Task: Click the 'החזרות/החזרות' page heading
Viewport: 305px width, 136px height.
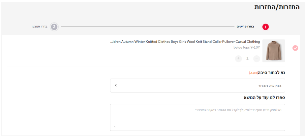Action: [x=277, y=7]
